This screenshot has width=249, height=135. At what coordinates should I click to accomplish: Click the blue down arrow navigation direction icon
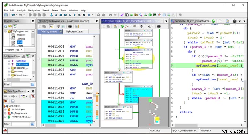52,15
